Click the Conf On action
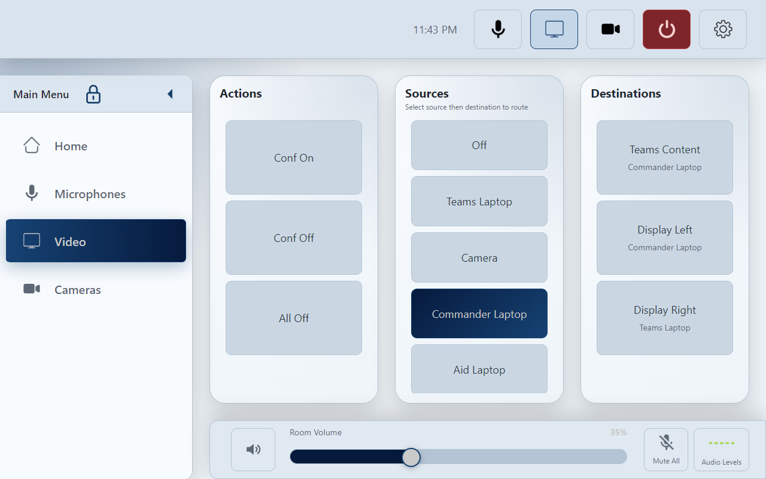 294,157
